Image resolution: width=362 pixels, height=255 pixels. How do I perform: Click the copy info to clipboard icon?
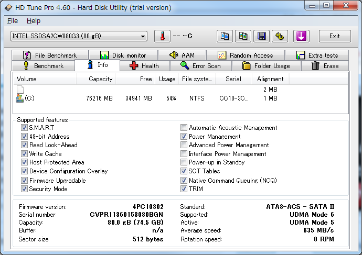[225, 36]
